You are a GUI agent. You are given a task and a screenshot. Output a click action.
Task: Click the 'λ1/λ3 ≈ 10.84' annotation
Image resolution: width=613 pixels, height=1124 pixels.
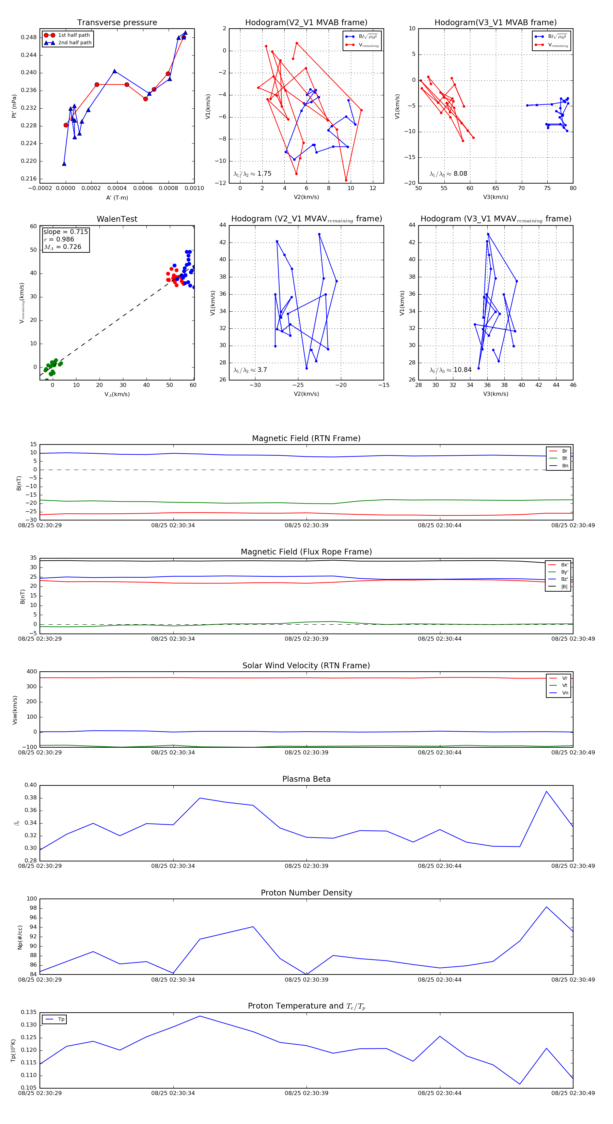tap(450, 370)
